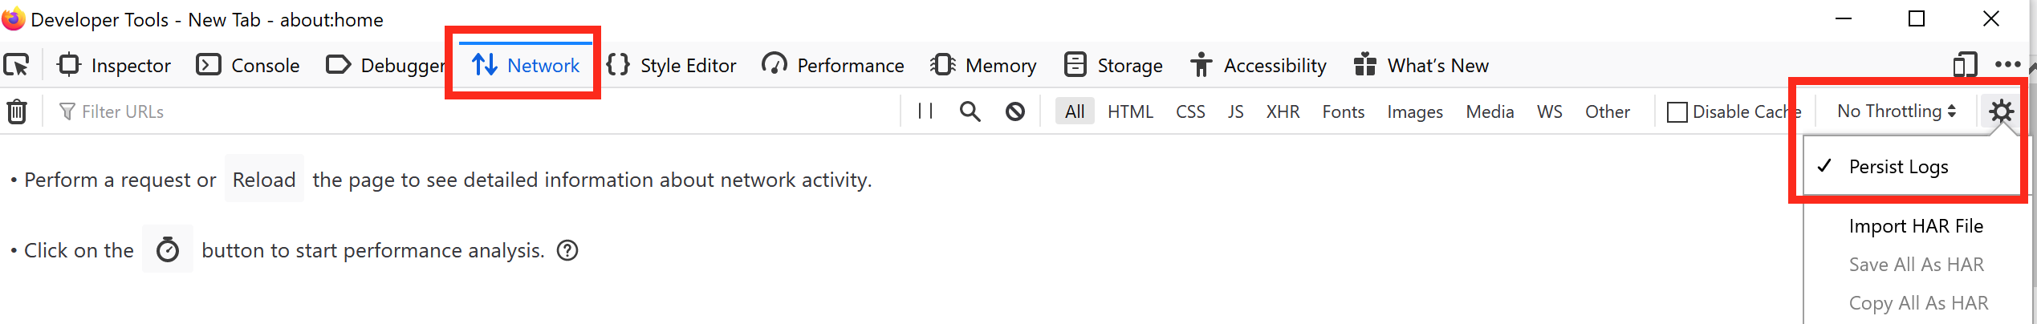The height and width of the screenshot is (324, 2037).
Task: Switch to the Inspector tab
Action: click(x=114, y=65)
